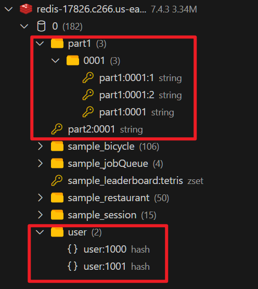The image size is (258, 289).
Task: Click the 0001 subfolder icon
Action: [x=73, y=60]
